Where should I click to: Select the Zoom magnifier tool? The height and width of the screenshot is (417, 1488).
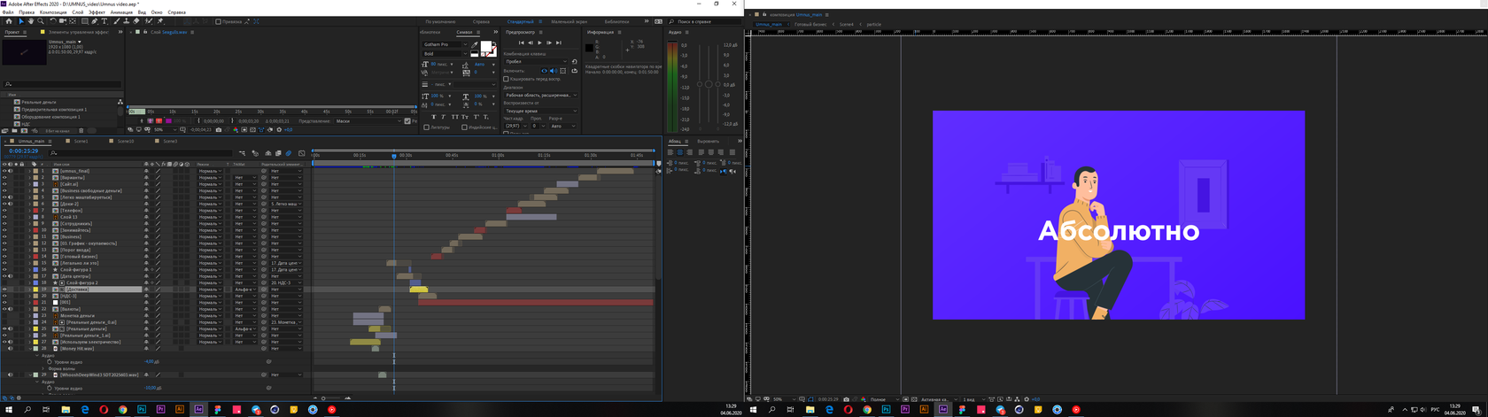pos(40,21)
